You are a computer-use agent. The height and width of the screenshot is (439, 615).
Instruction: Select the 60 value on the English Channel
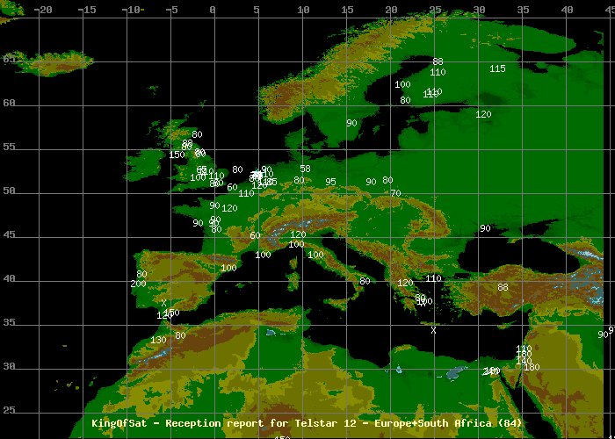pos(232,187)
